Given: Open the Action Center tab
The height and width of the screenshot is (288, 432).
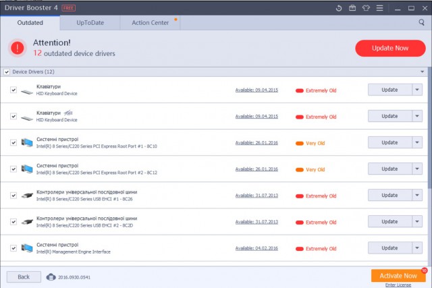Looking at the screenshot, I should 150,22.
